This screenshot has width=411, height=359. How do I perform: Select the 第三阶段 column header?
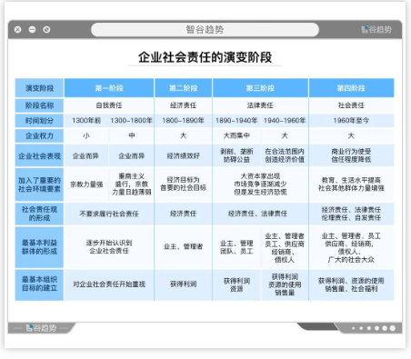point(260,88)
